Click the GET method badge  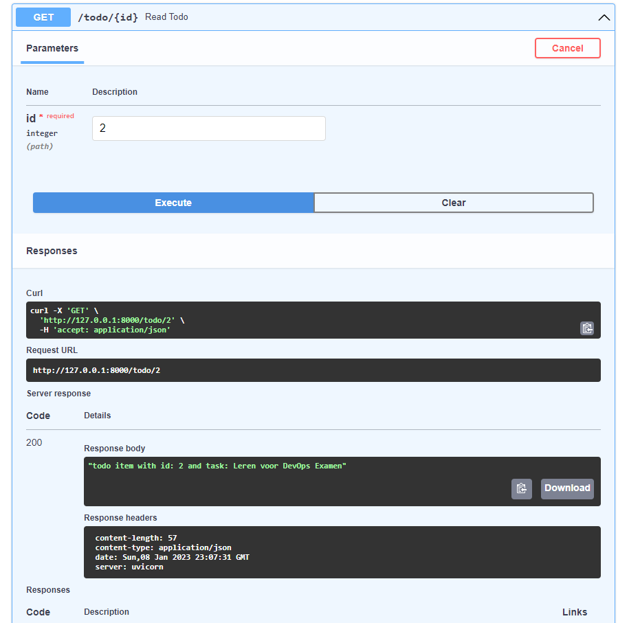click(43, 17)
